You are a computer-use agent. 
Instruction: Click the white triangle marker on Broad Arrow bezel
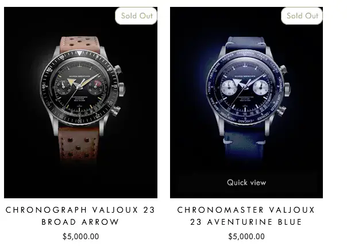pos(79,53)
